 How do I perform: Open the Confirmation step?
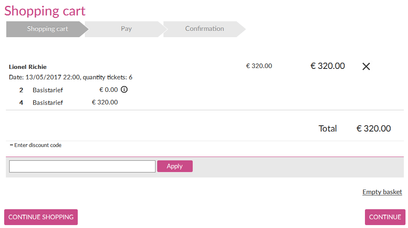coord(204,29)
